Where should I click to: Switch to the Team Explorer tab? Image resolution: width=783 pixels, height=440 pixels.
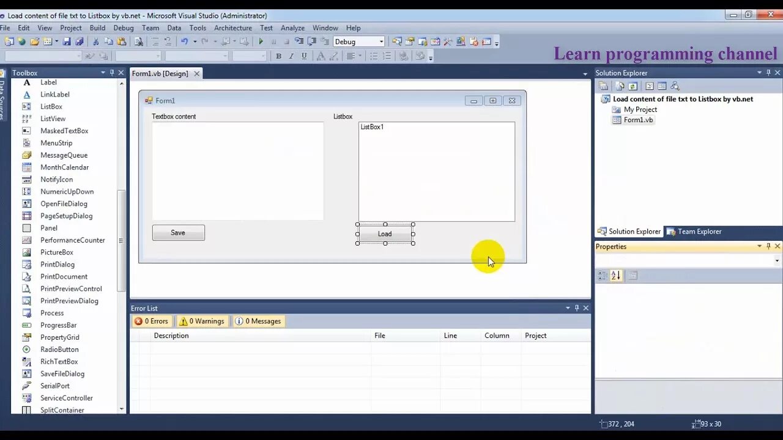click(694, 232)
